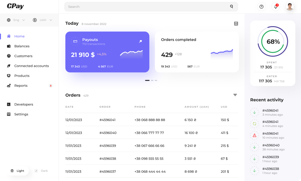301x181 pixels.
Task: Click the Developers terminal icon
Action: click(9, 104)
